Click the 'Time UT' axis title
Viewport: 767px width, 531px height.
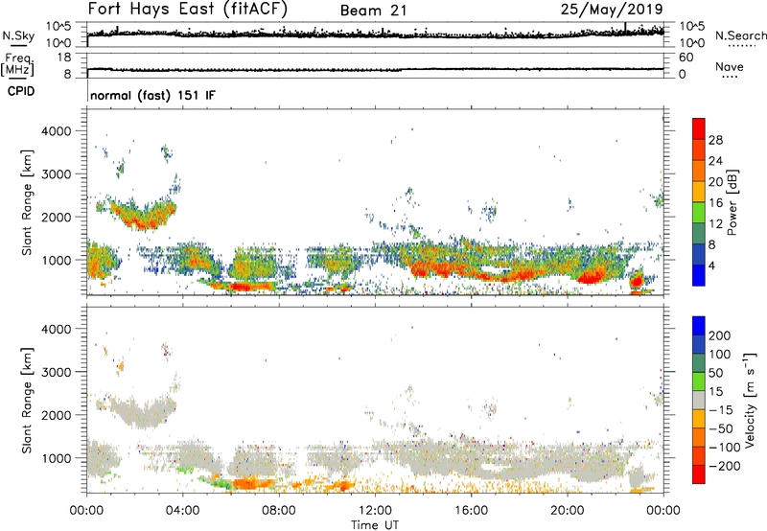(x=375, y=524)
